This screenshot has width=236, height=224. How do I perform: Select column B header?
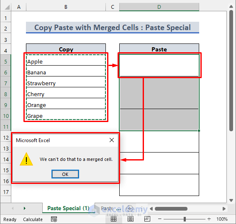(66, 7)
